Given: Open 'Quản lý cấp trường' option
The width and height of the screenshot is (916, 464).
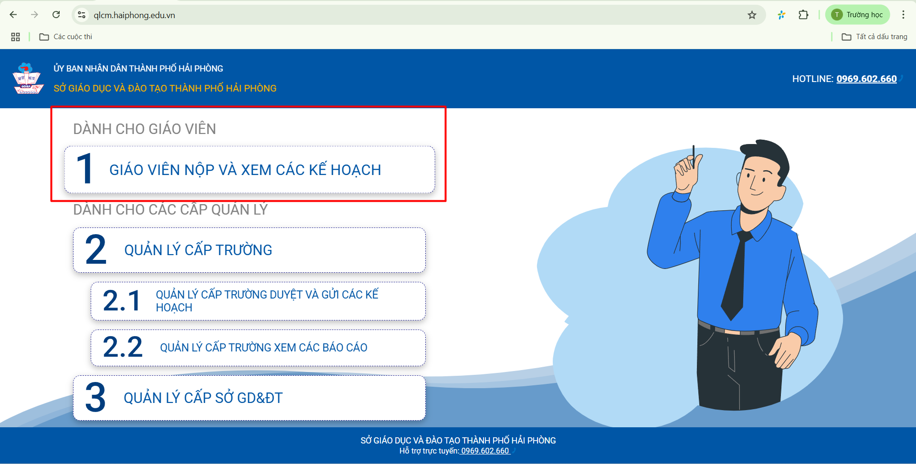Looking at the screenshot, I should coord(249,250).
